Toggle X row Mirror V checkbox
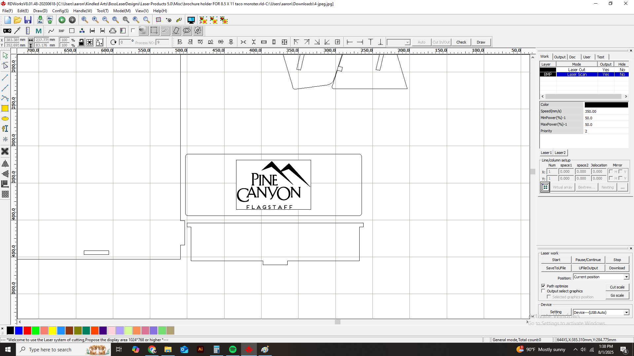Image resolution: width=634 pixels, height=356 pixels. (x=620, y=171)
